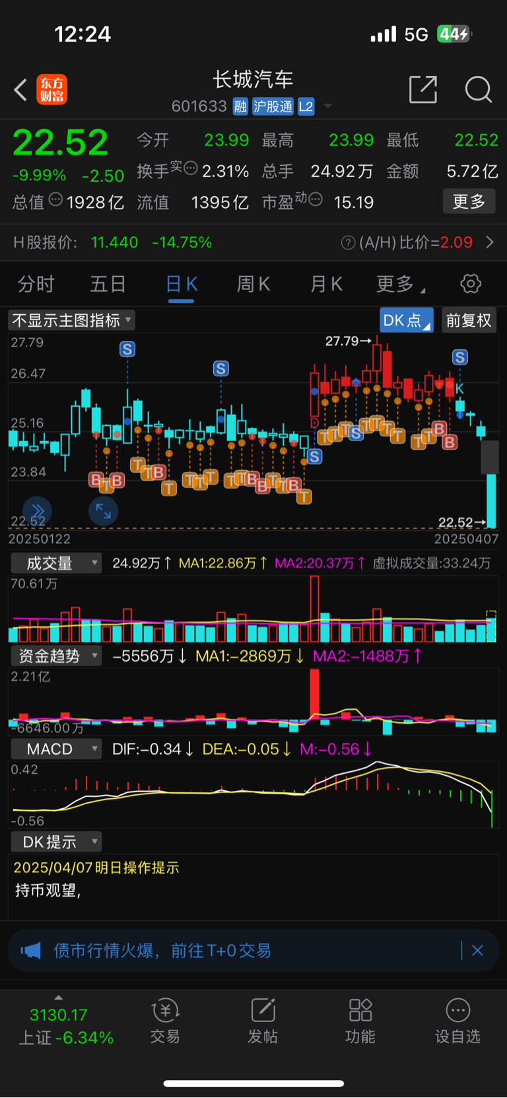This screenshot has height=1098, width=507.
Task: Open the search magnifier icon
Action: pyautogui.click(x=479, y=89)
